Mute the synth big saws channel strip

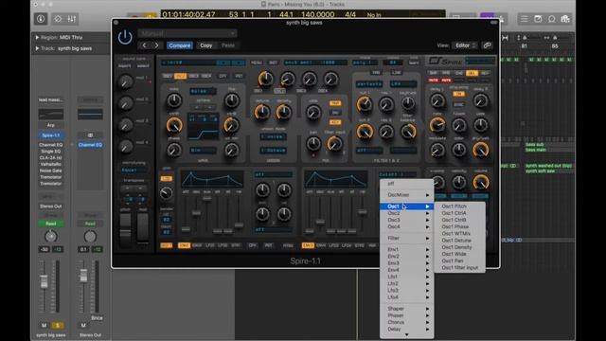point(44,325)
